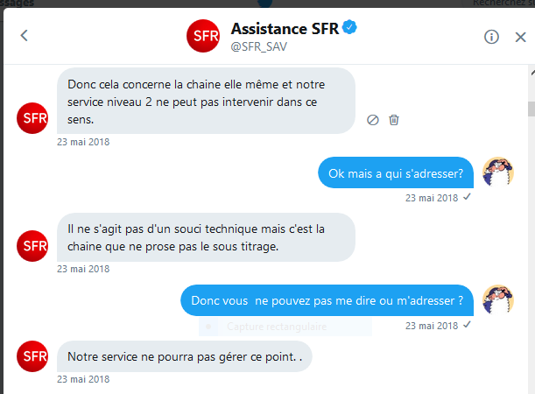
Task: Close the Assistance SFR conversation panel
Action: pyautogui.click(x=520, y=37)
